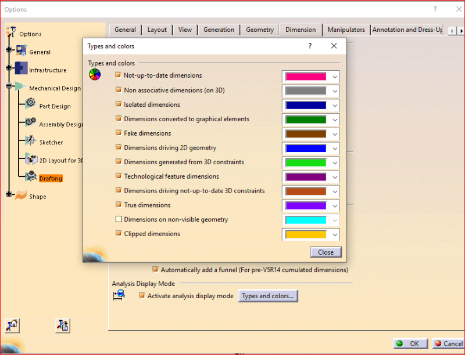Select Drafting in the options tree
This screenshot has height=355, width=465.
(51, 178)
